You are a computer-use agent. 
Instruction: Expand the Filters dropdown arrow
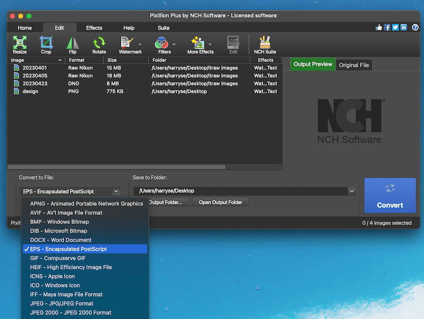point(174,44)
